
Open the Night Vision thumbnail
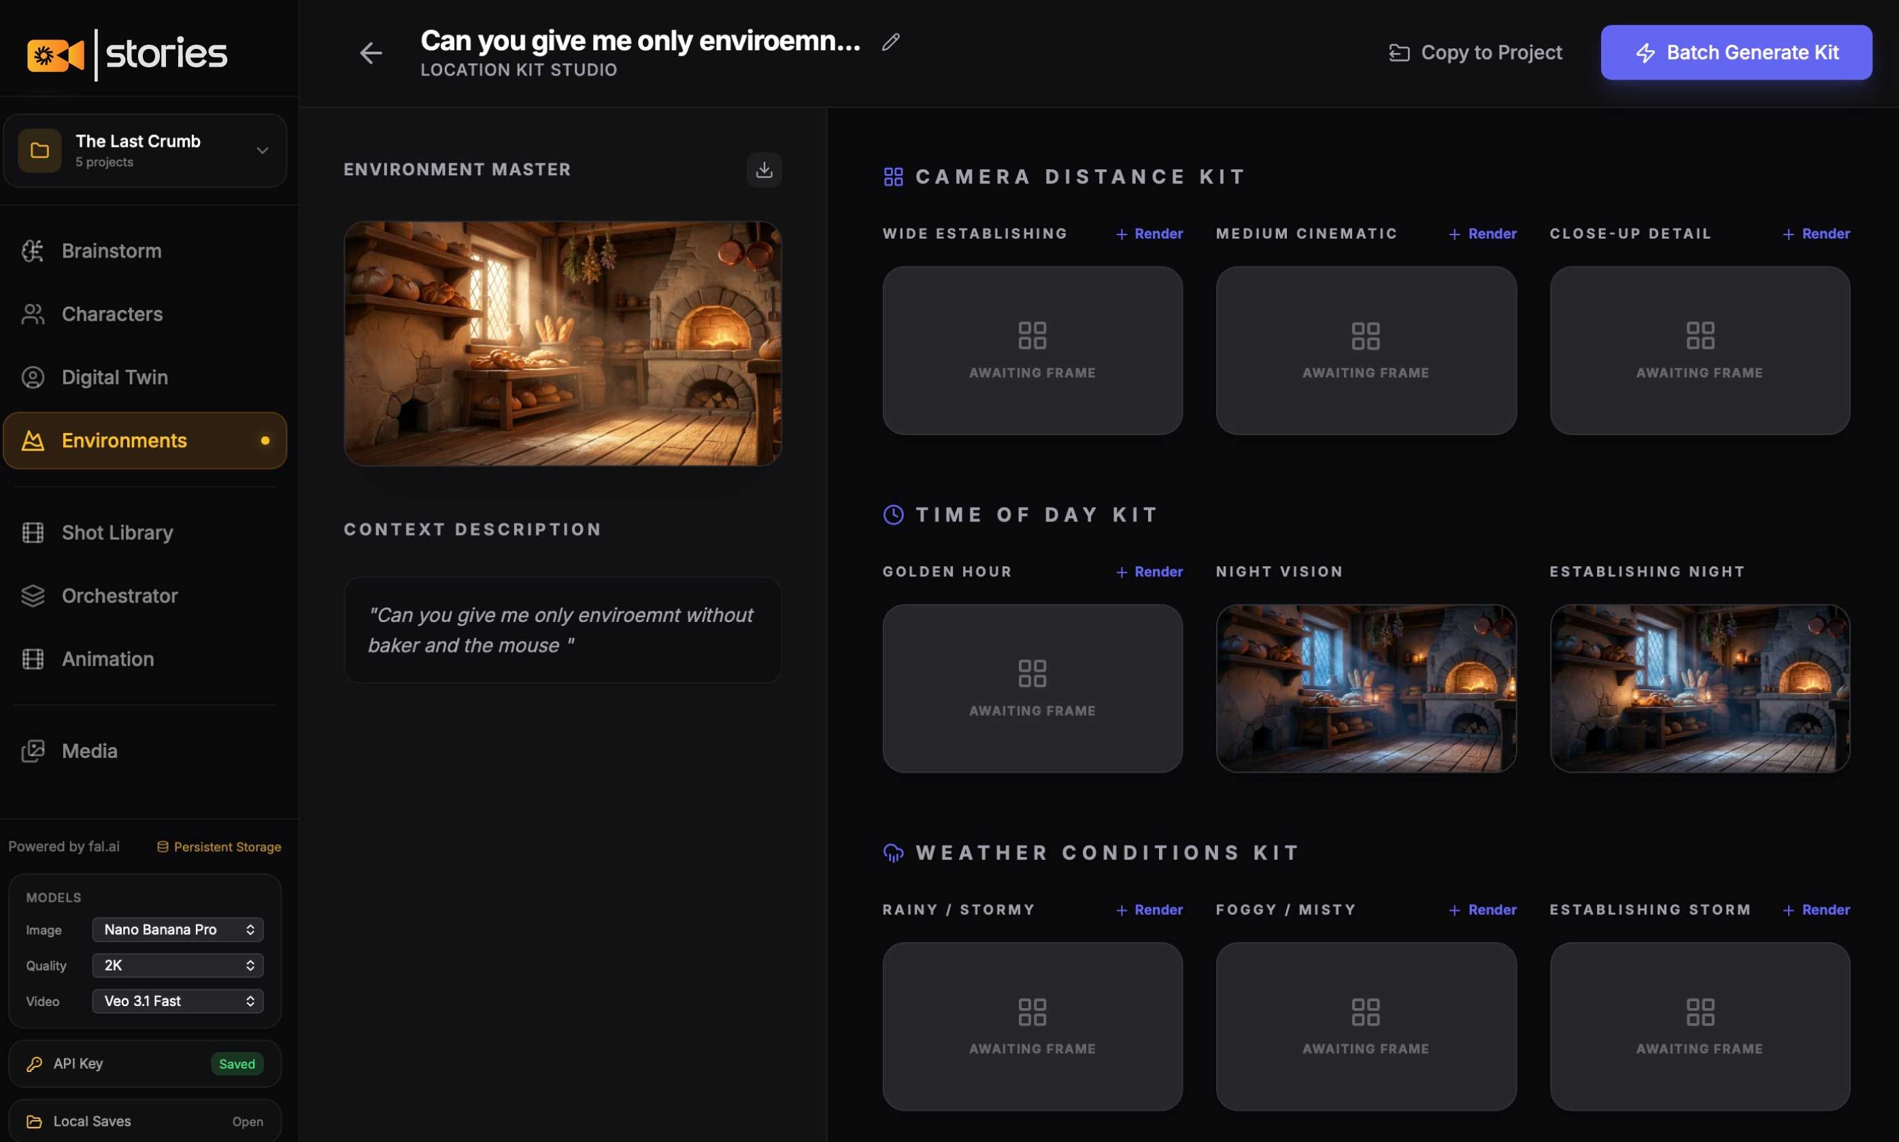(x=1366, y=688)
